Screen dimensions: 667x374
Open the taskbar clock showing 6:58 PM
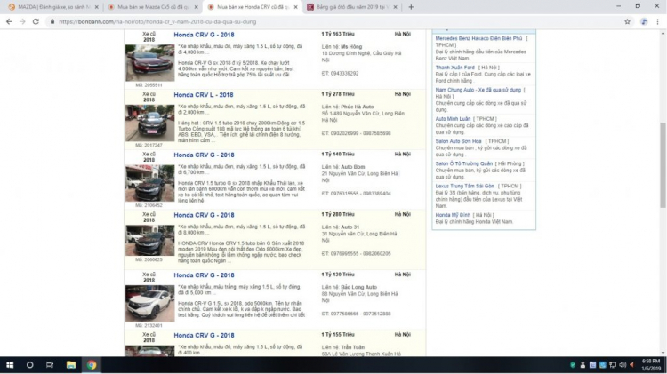click(x=651, y=364)
